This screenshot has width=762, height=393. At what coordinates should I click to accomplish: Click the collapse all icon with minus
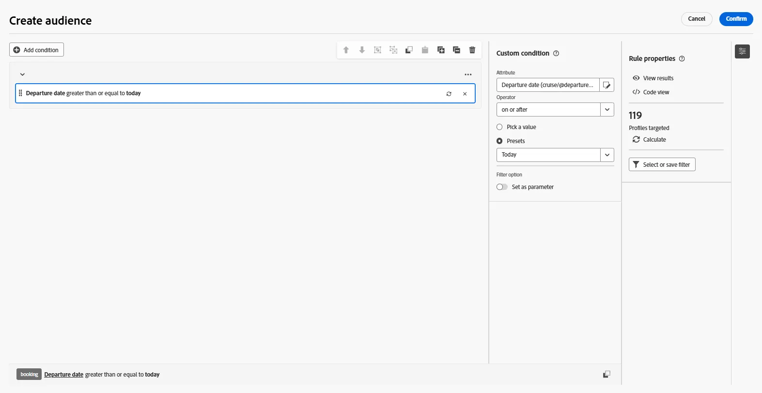coord(456,50)
